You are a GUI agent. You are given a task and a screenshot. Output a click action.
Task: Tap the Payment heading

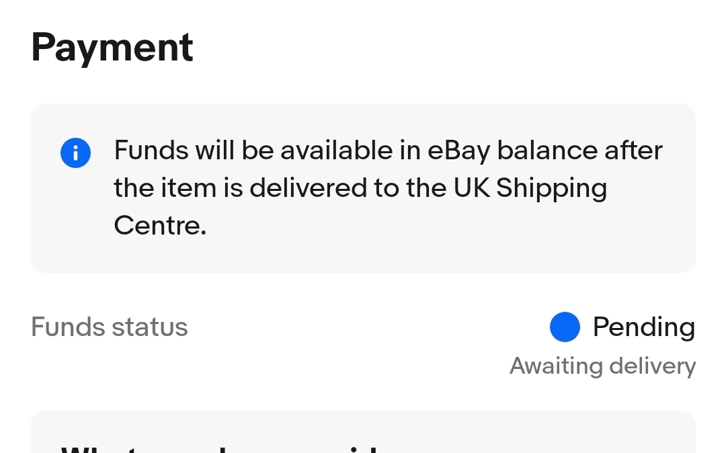112,48
